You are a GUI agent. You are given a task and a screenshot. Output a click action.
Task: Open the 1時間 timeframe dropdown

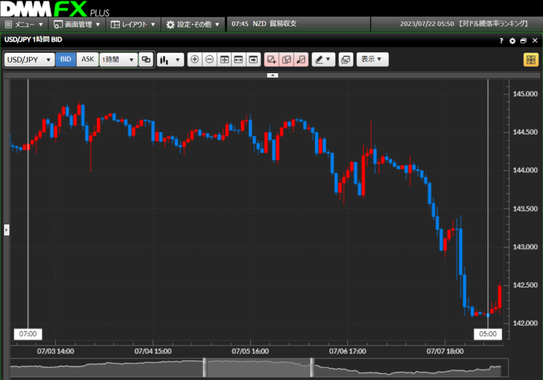118,59
